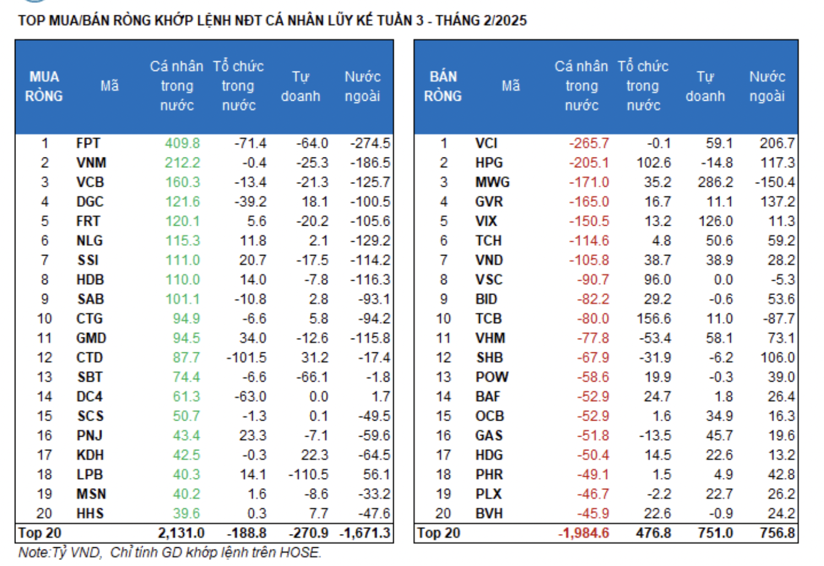The image size is (824, 566).
Task: Select the sell table total 756.8
Action: point(777,533)
